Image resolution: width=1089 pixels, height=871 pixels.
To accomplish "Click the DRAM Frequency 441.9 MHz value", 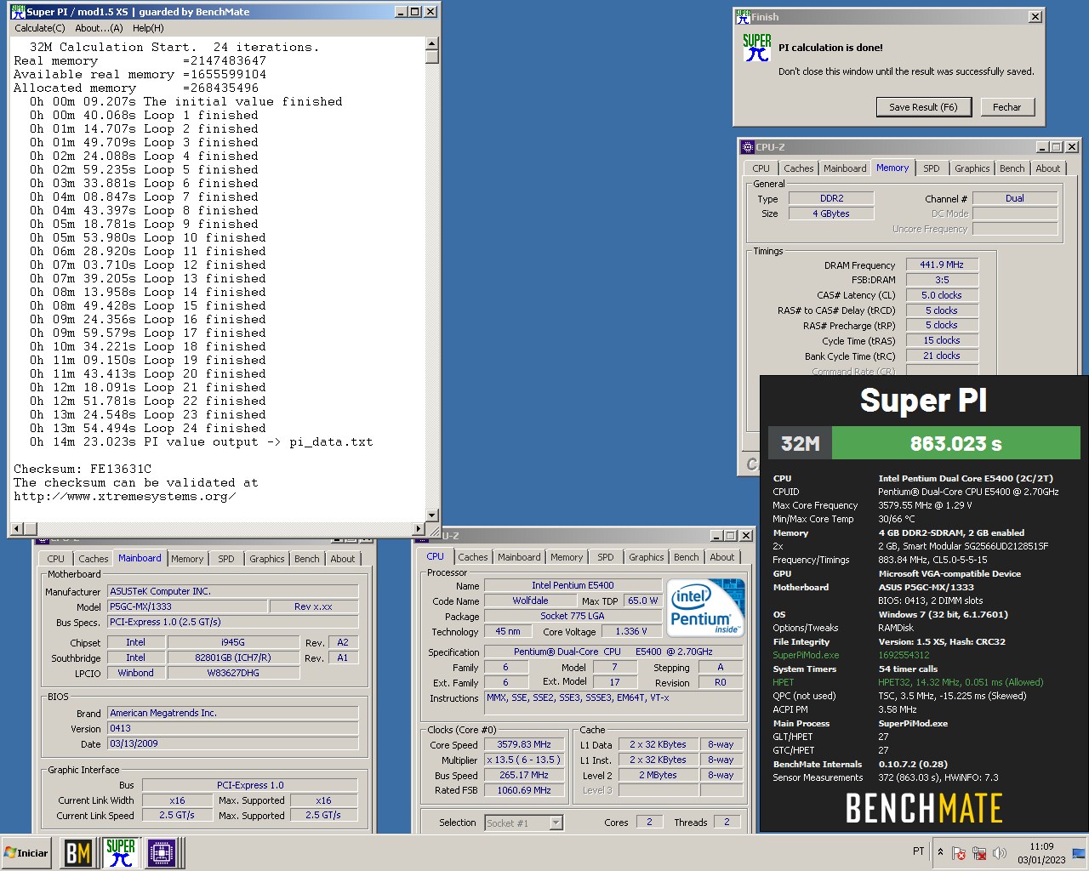I will [942, 265].
